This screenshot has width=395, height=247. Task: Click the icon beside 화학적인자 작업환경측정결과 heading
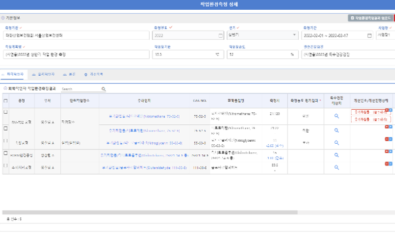tap(5, 88)
